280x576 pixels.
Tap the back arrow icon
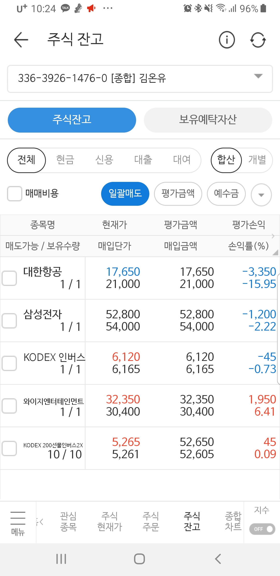21,40
